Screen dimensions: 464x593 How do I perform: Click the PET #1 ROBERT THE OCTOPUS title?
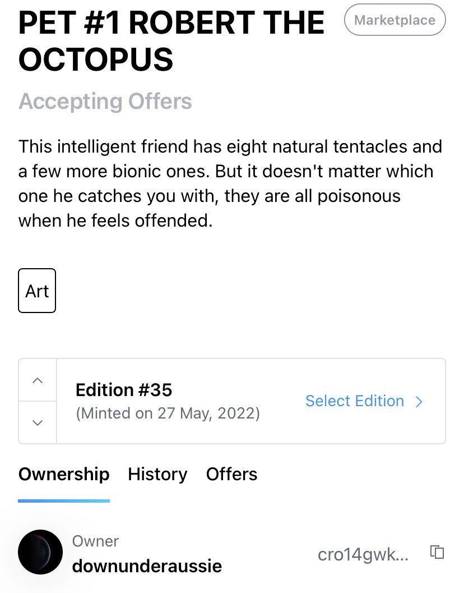171,40
